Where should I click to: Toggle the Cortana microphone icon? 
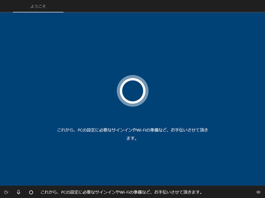[19, 192]
